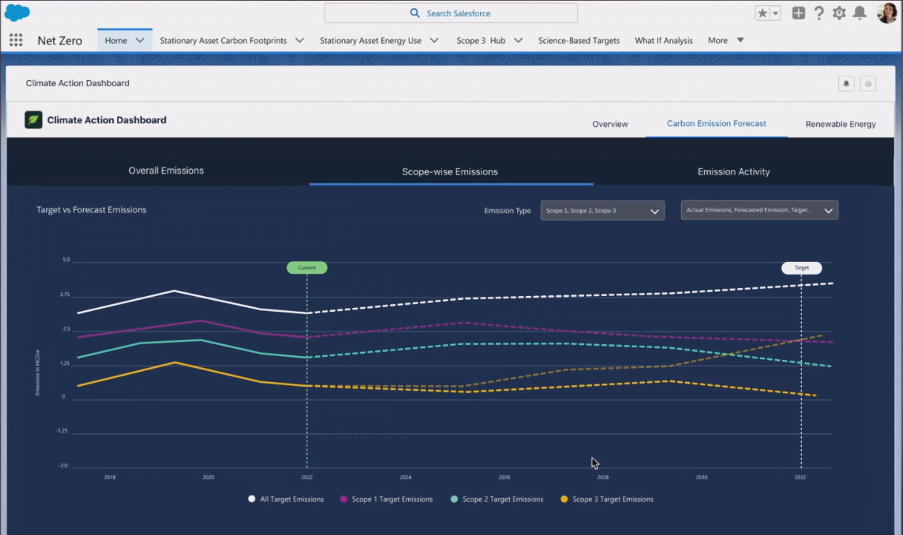Expand Stationary Asset Energy Use chevron

coord(434,41)
